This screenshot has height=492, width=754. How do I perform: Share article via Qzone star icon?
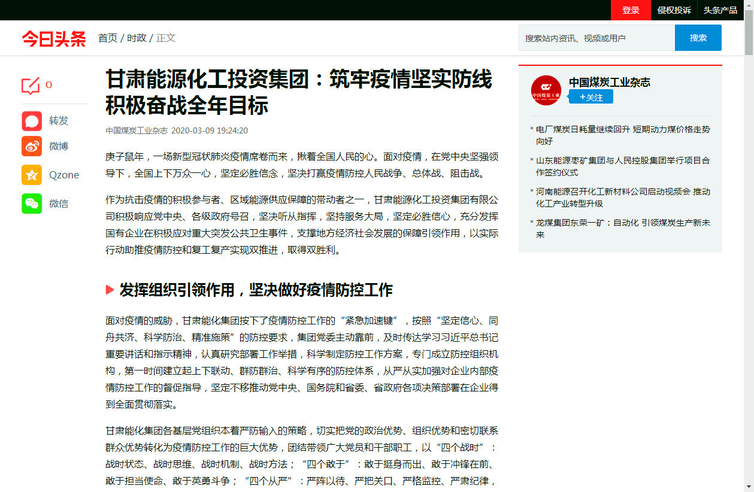32,175
